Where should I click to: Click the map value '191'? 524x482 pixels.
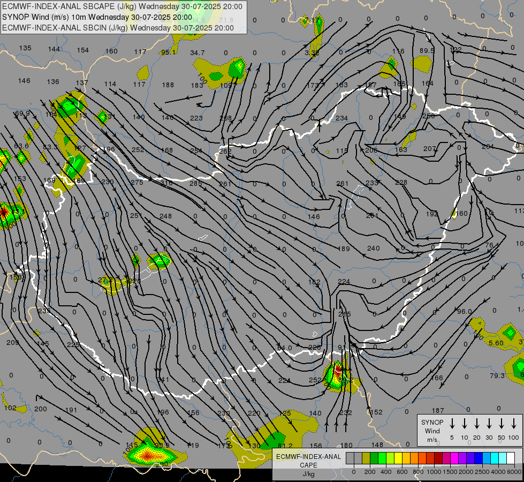coord(71,410)
